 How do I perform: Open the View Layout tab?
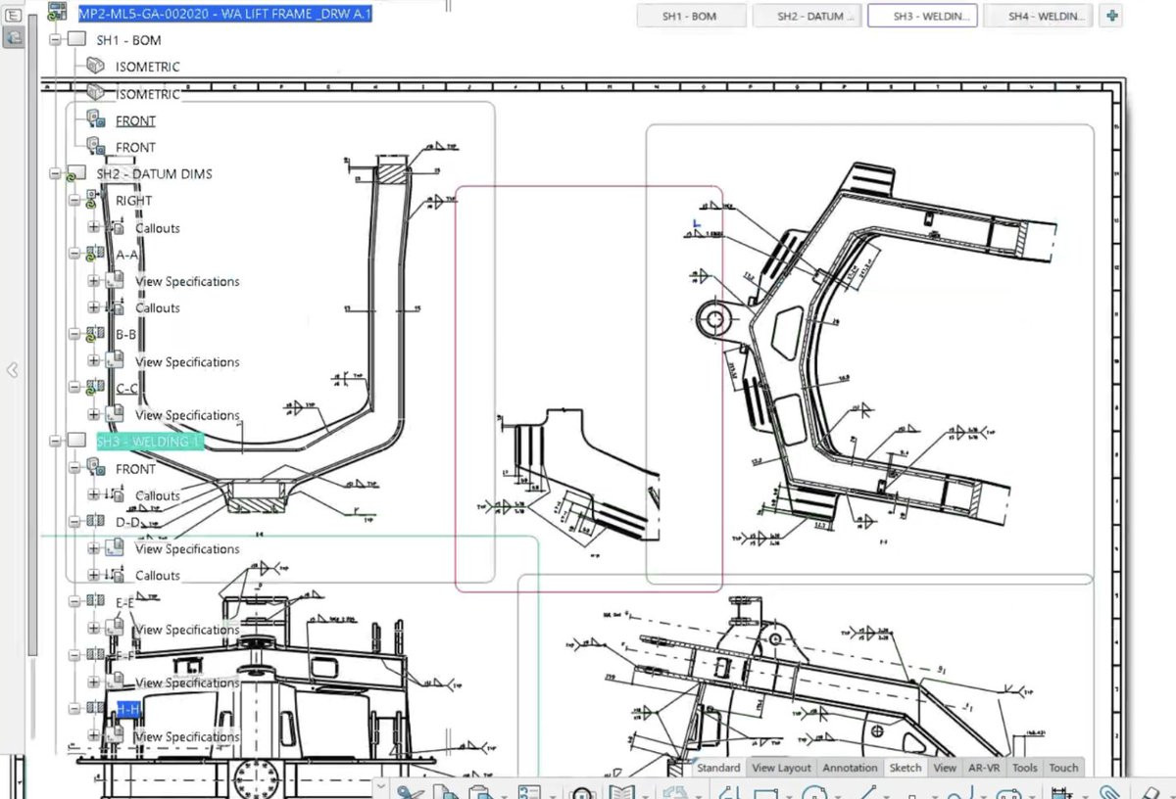781,768
